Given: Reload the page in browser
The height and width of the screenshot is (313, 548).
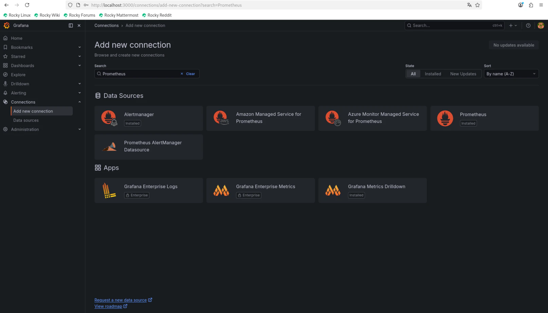Looking at the screenshot, I should [x=27, y=5].
